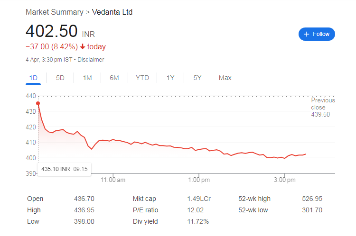Click the red data point on the chart
This screenshot has height=236, width=356.
(38, 103)
